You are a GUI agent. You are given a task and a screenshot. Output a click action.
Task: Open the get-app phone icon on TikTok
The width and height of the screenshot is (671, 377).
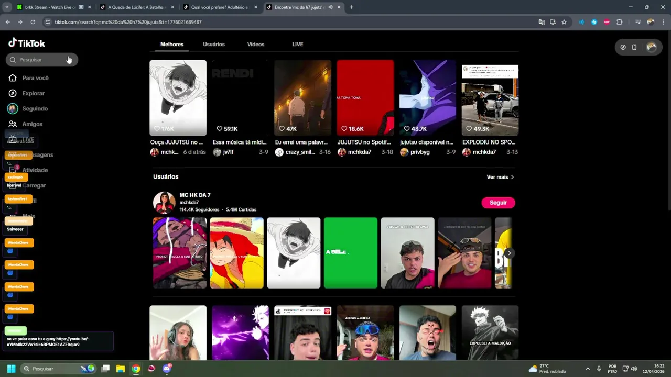(634, 47)
